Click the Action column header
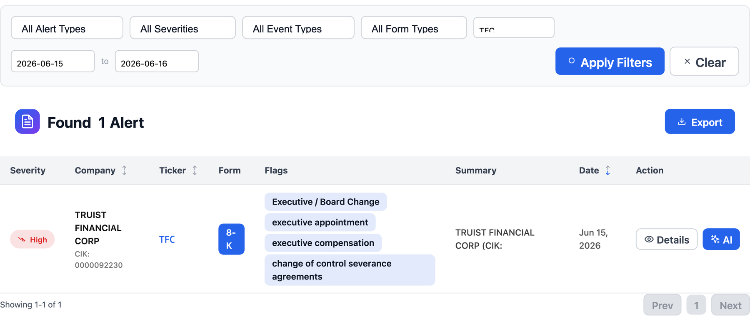The width and height of the screenshot is (750, 316). coord(650,170)
